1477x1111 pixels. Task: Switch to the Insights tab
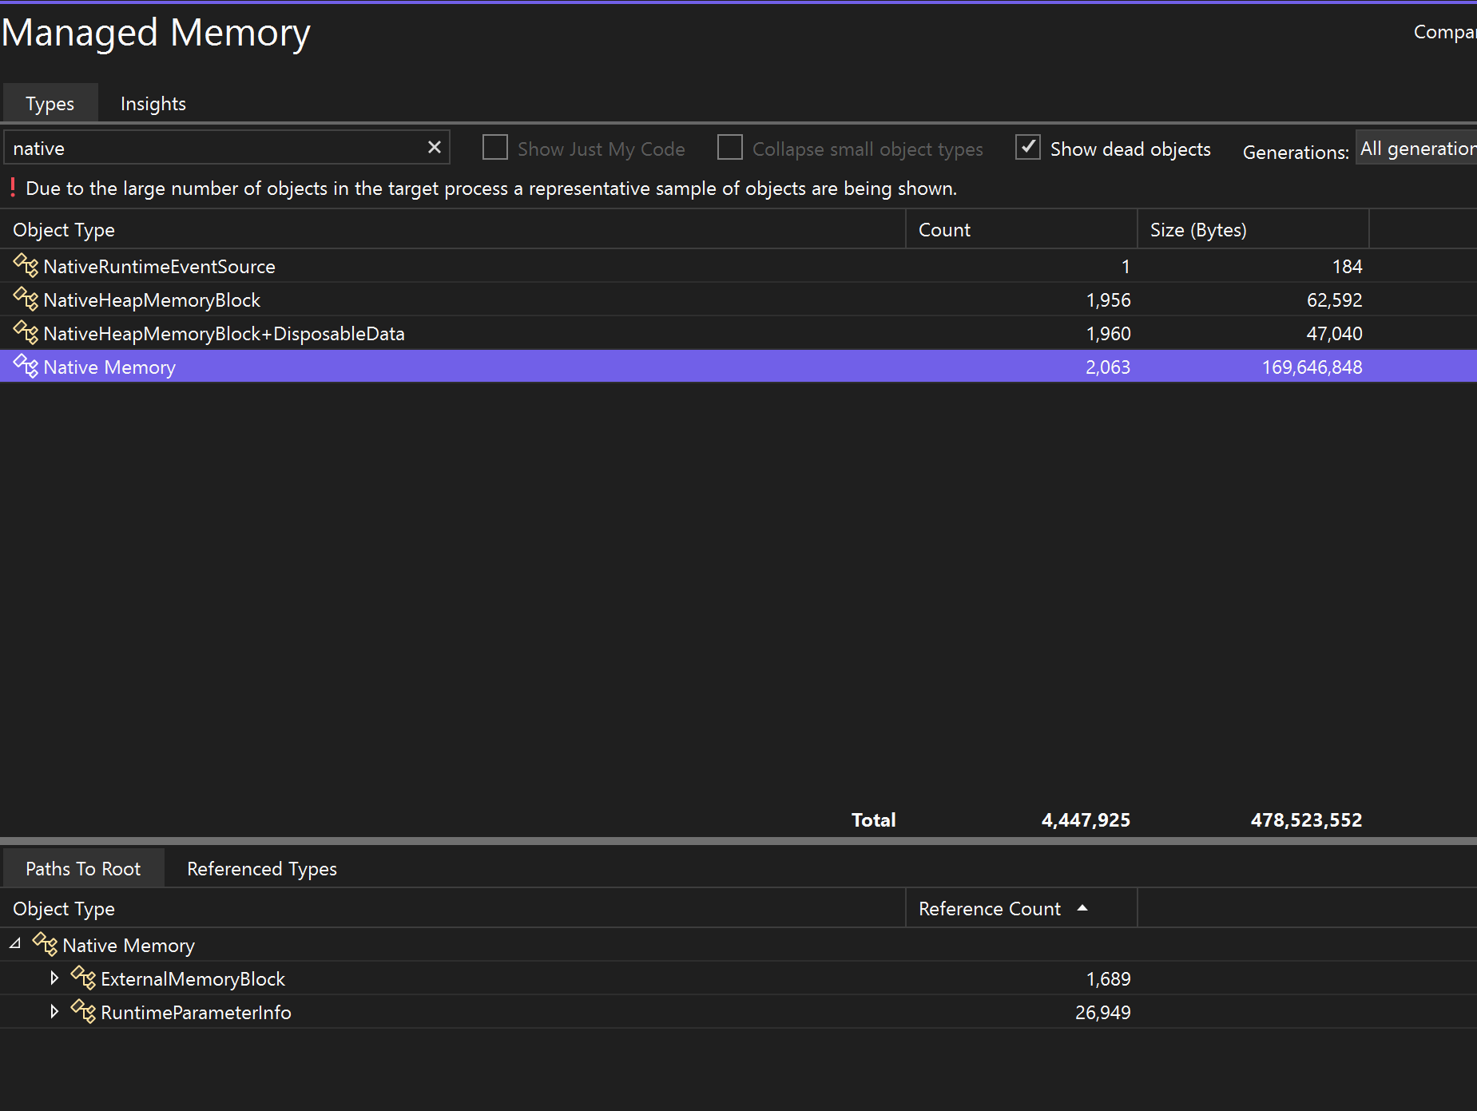pos(152,103)
